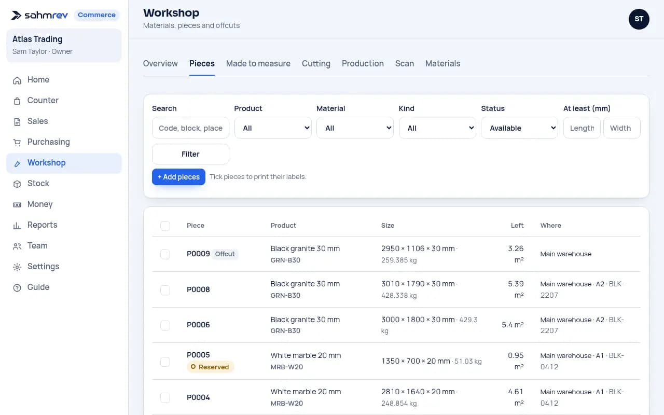Switch to the Materials tab

pos(443,63)
